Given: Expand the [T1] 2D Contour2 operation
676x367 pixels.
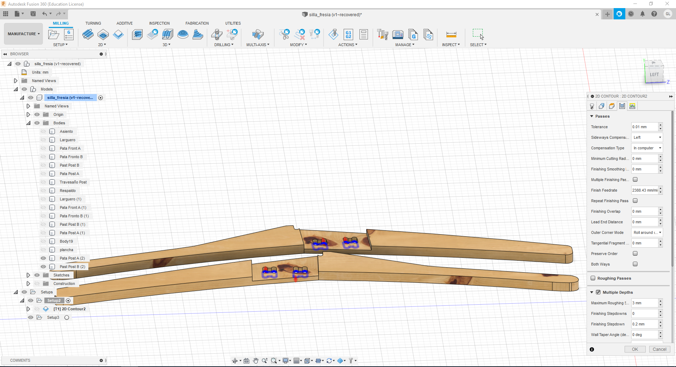Looking at the screenshot, I should (29, 309).
